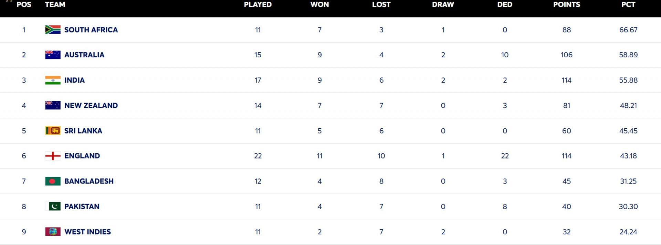This screenshot has width=661, height=245.
Task: Click the DED column header
Action: tap(505, 4)
